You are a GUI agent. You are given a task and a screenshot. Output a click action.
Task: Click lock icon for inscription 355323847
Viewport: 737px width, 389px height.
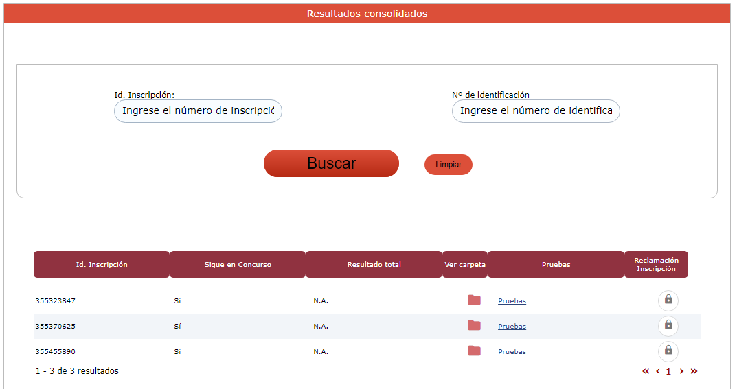[x=668, y=300]
